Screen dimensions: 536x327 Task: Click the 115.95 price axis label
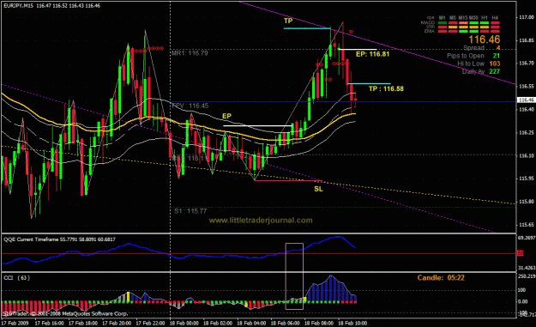click(x=527, y=179)
